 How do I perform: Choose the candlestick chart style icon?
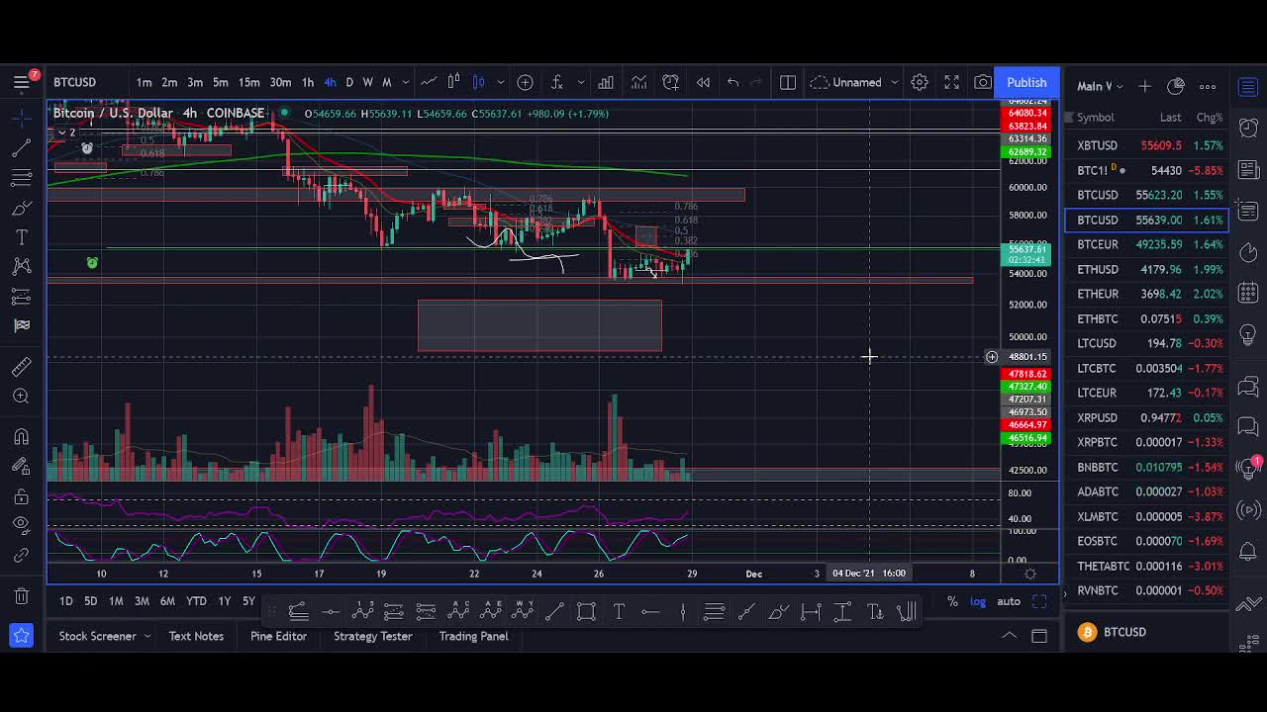pyautogui.click(x=454, y=82)
